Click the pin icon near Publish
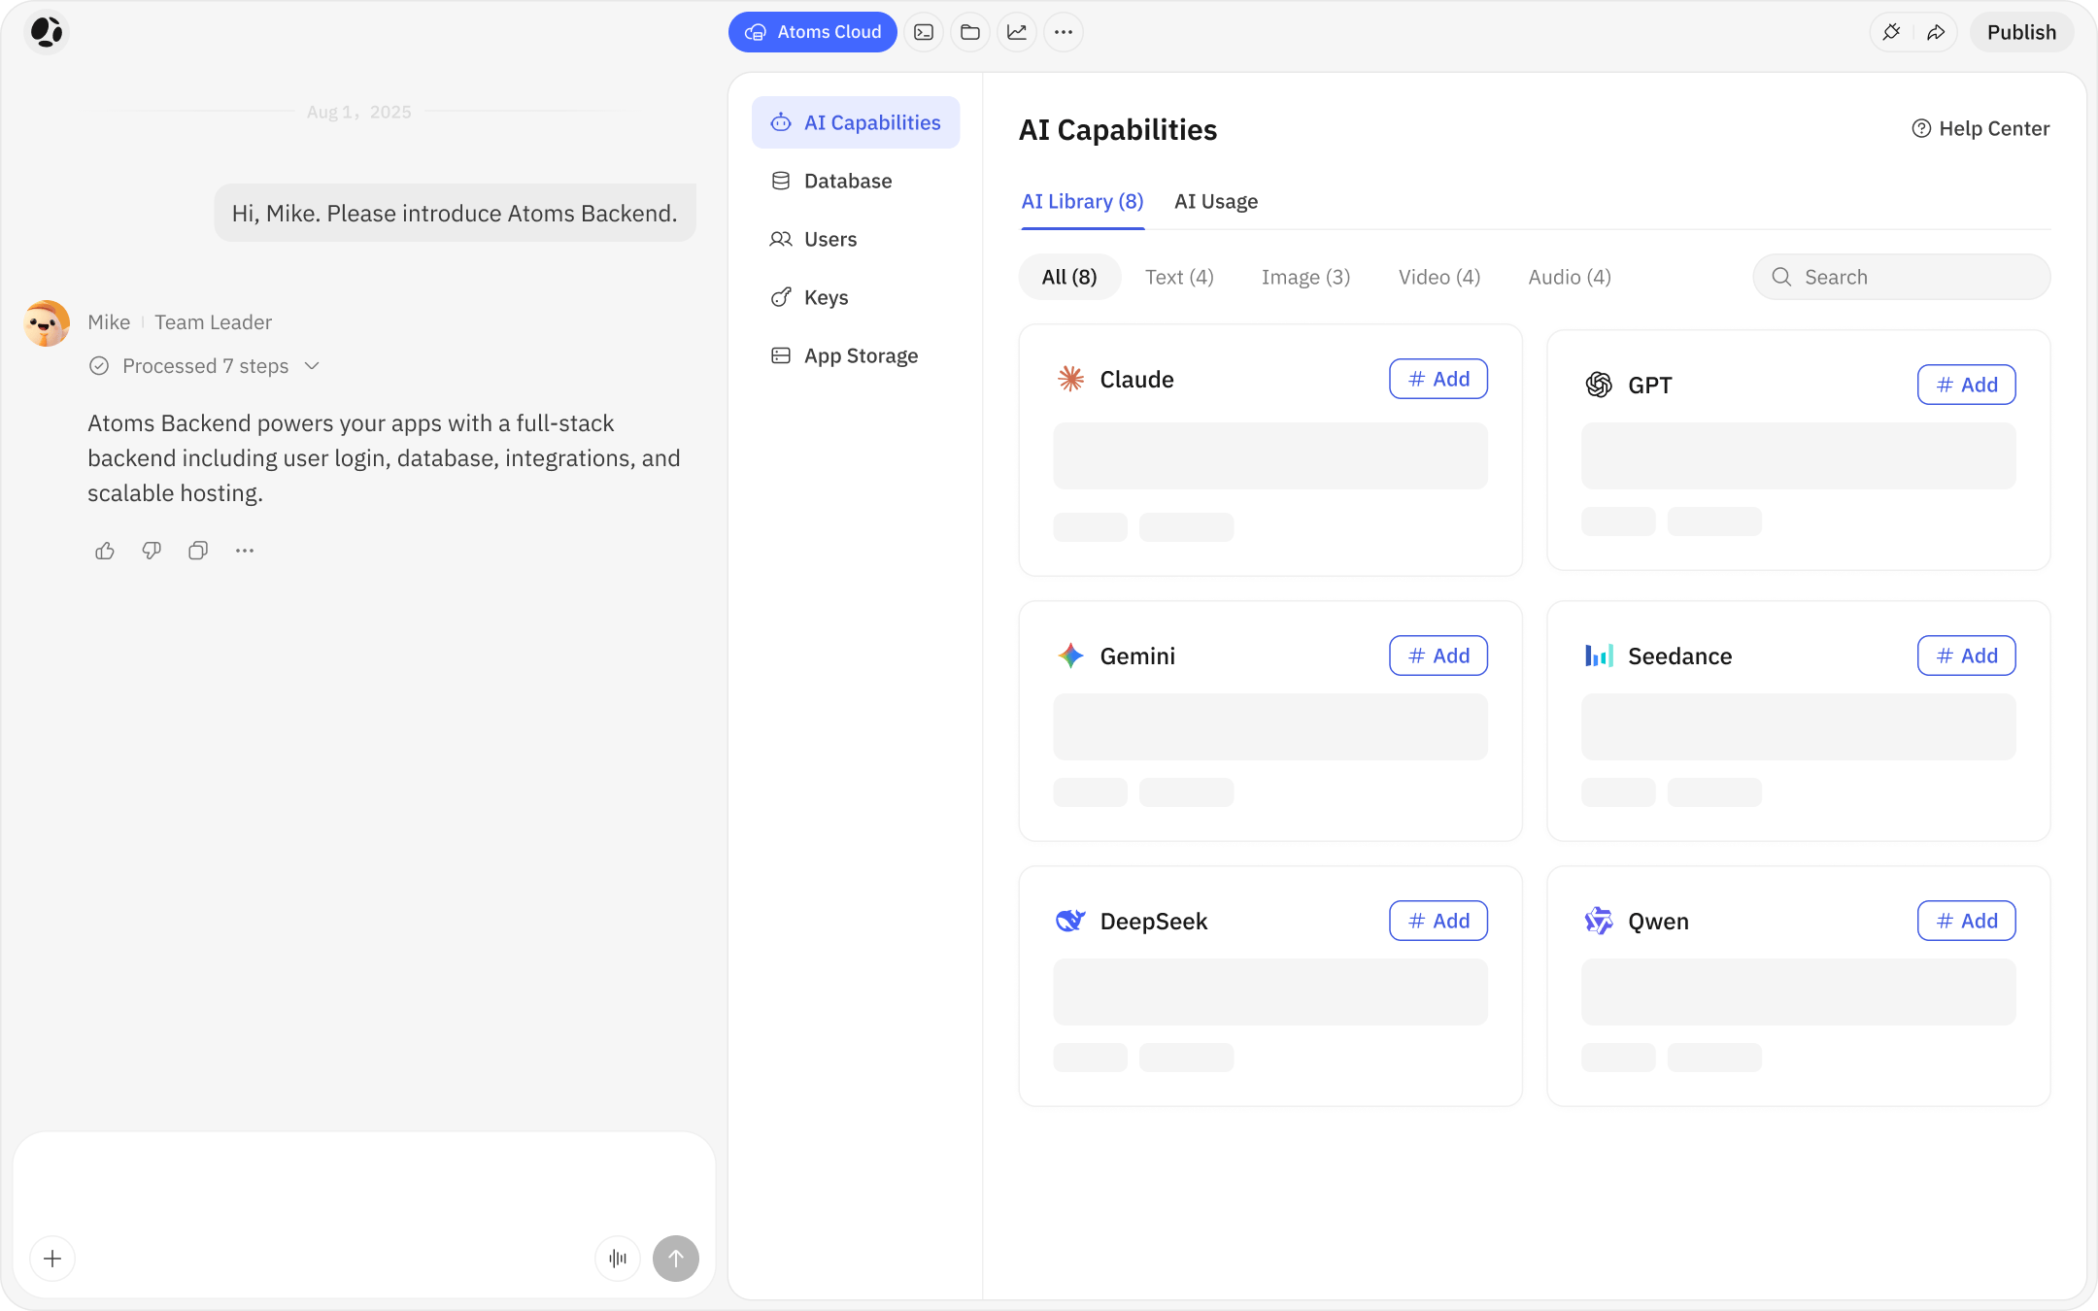Screen dimensions: 2098x1311 (x=1891, y=32)
